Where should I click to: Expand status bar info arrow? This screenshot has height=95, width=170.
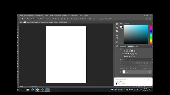pyautogui.click(x=42, y=87)
